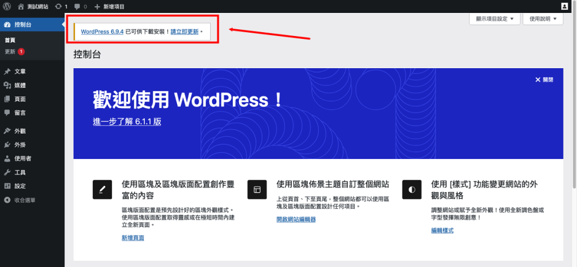Open the 外掛 plugins menu
577x267 pixels.
click(x=20, y=145)
